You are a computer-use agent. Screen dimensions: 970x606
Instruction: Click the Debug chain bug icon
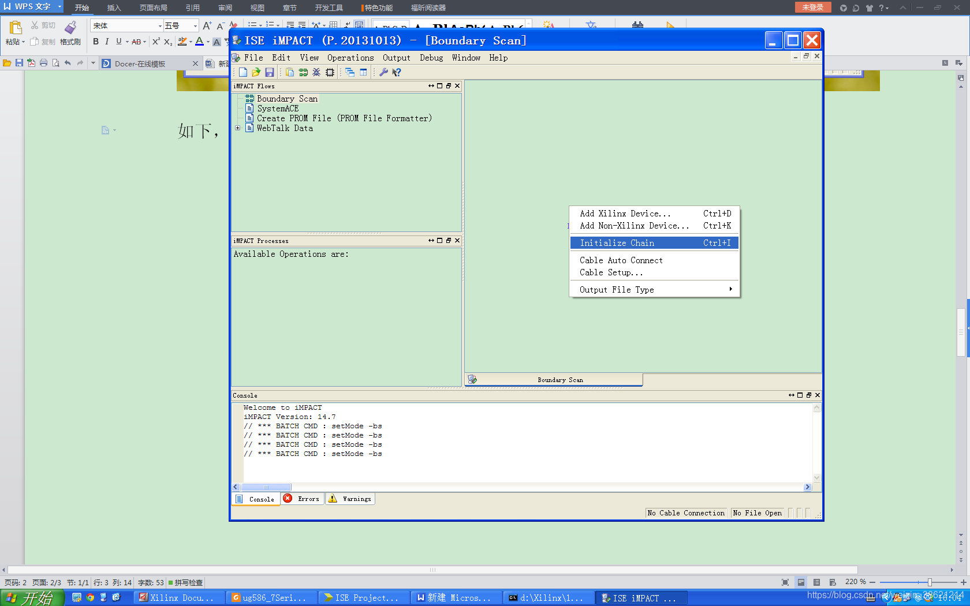pyautogui.click(x=316, y=72)
